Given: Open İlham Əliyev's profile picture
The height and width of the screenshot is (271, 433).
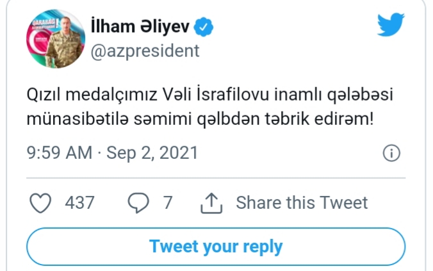Looking at the screenshot, I should point(54,41).
